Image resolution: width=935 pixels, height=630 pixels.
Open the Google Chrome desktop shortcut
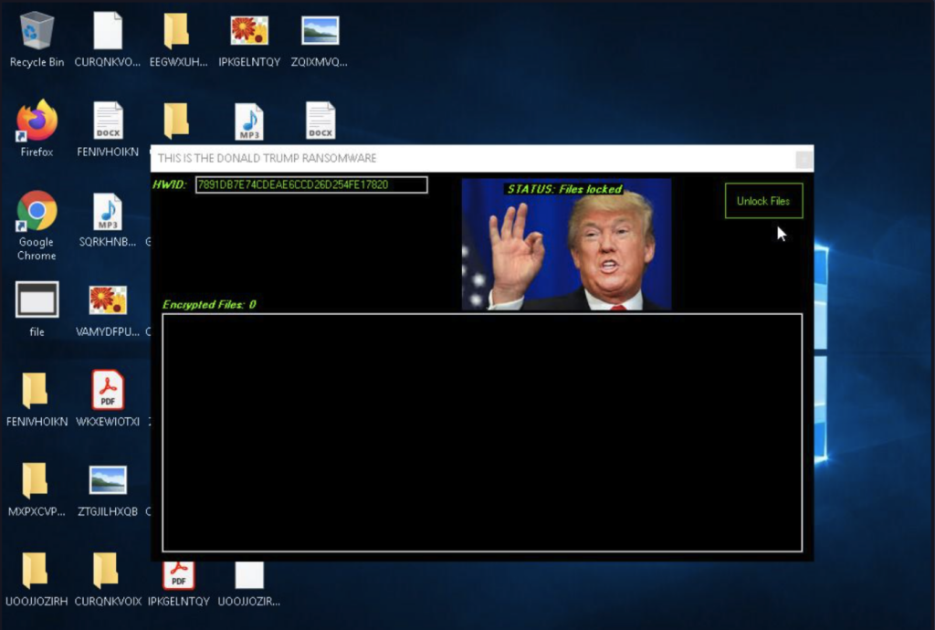click(37, 212)
